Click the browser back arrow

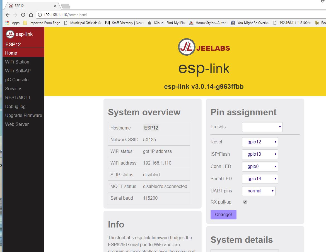click(x=8, y=15)
